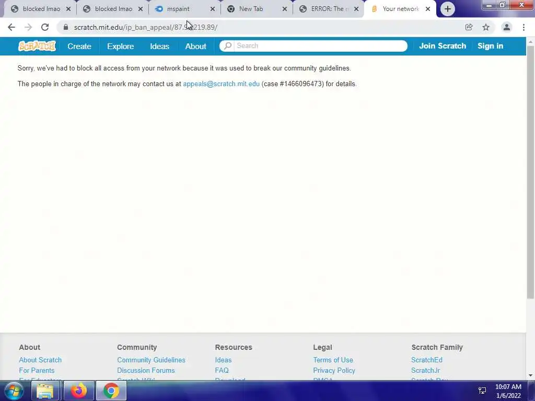Open a new tab with plus button

click(x=448, y=9)
